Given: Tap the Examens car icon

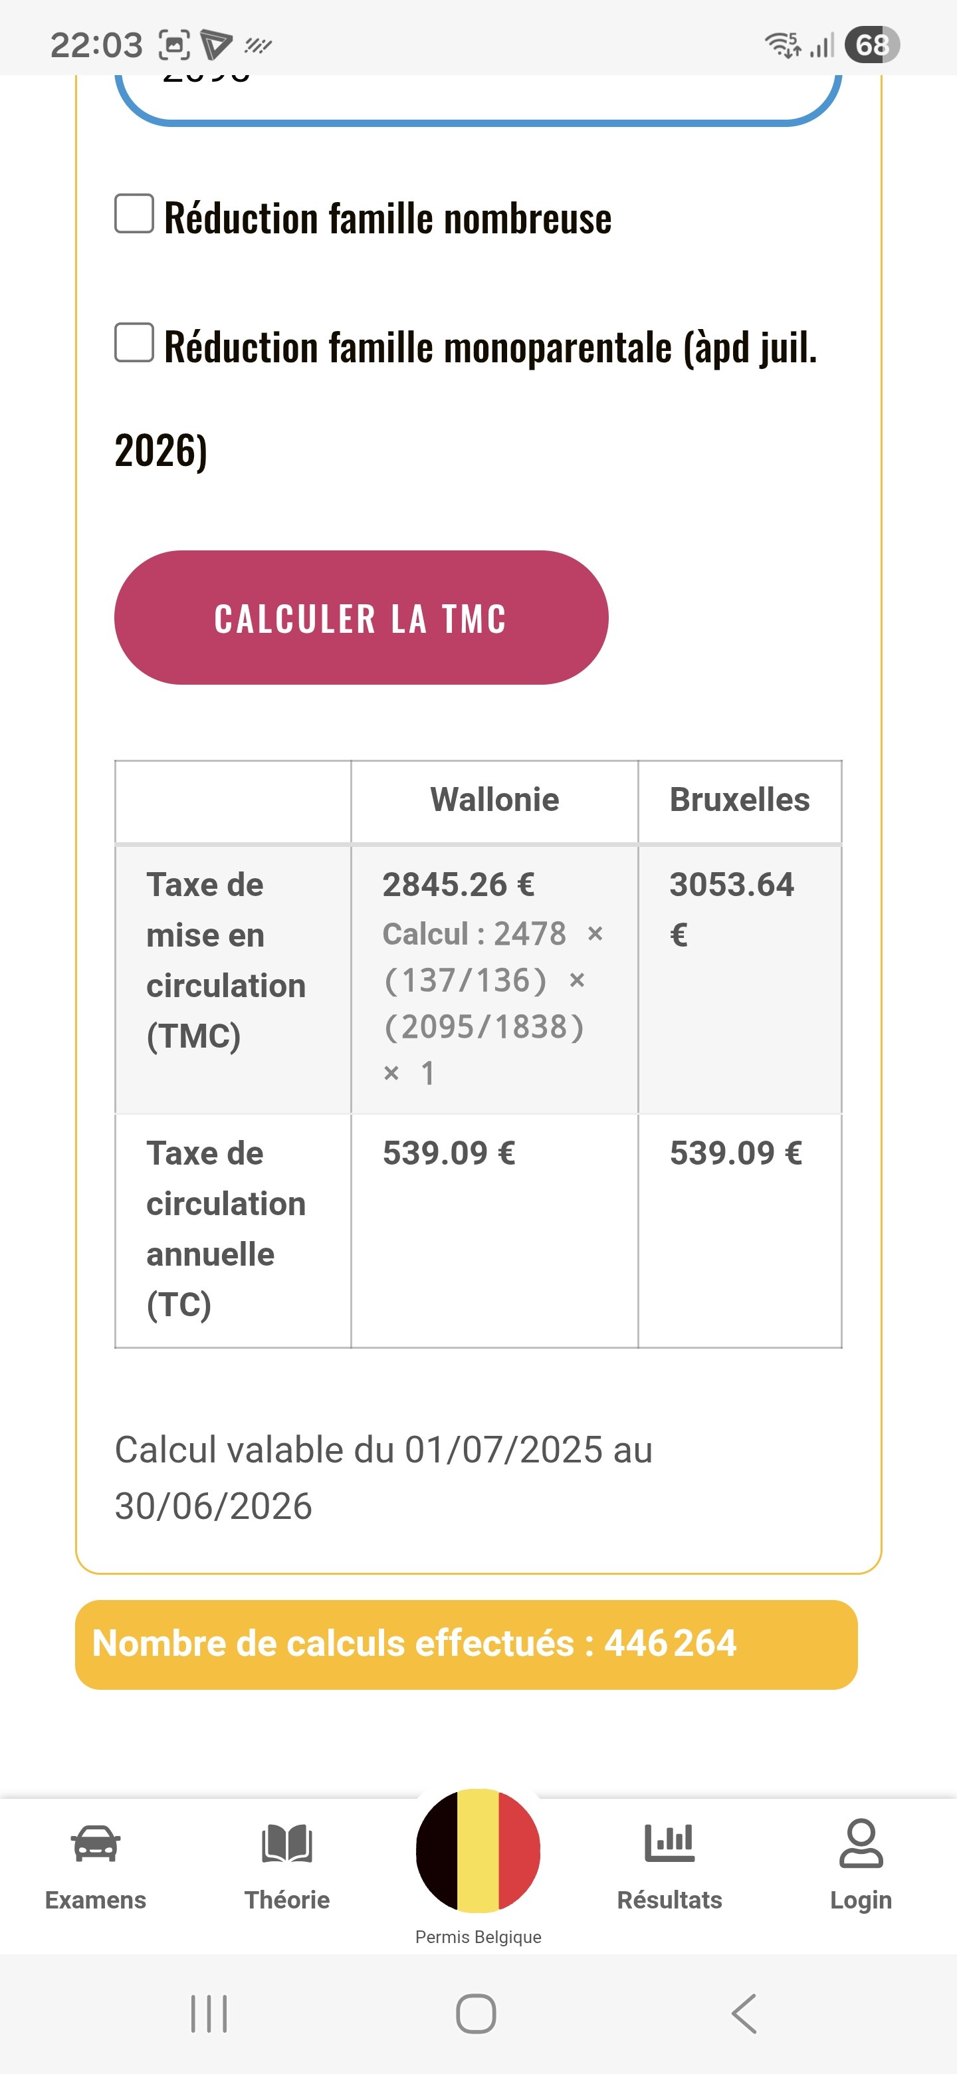Looking at the screenshot, I should pos(96,1844).
